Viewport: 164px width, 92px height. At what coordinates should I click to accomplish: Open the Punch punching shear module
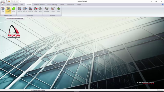click(58, 10)
